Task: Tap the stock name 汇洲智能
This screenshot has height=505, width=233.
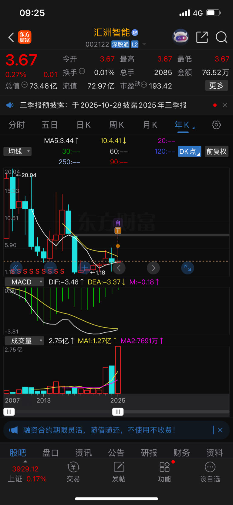Action: pos(112,32)
